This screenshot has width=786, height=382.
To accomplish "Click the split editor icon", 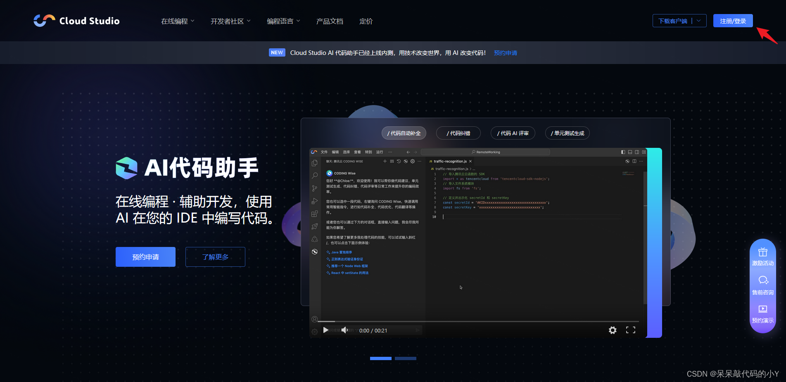I will [x=634, y=161].
